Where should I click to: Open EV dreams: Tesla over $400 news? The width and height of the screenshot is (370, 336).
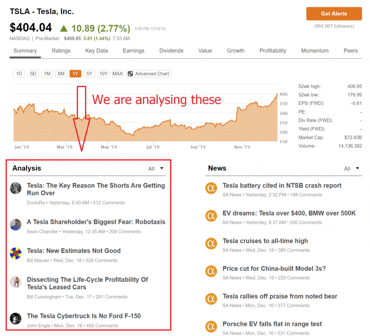point(289,213)
